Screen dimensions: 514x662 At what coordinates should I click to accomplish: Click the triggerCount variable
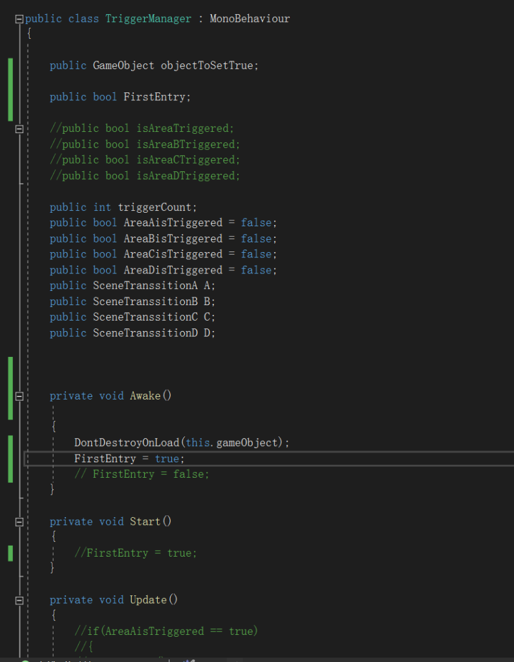[x=155, y=208]
